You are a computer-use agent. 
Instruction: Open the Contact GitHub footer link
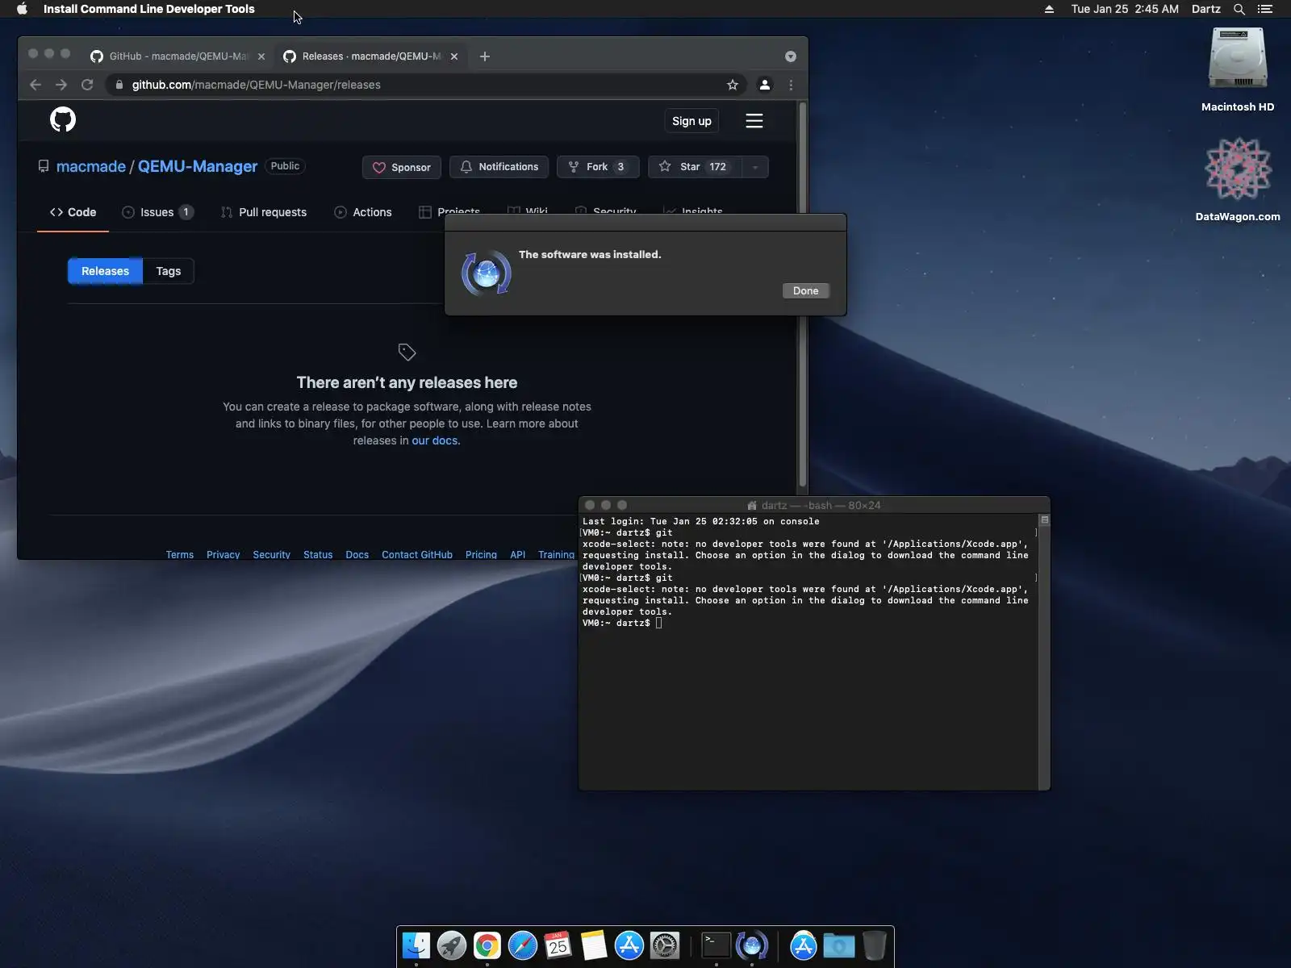[417, 555]
